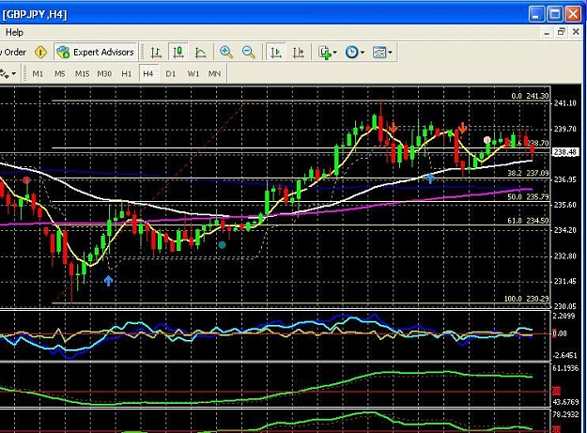The height and width of the screenshot is (433, 587).
Task: Click the red dot marker above the early candles
Action: [x=26, y=180]
